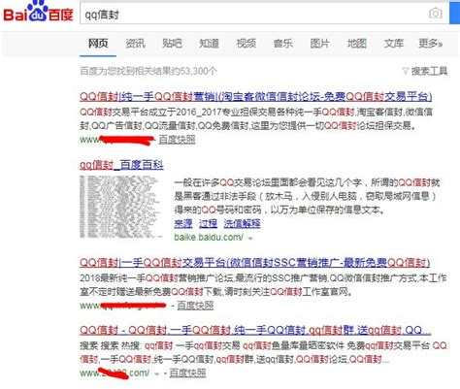
Task: Switch to the 资讯 tab
Action: (135, 44)
